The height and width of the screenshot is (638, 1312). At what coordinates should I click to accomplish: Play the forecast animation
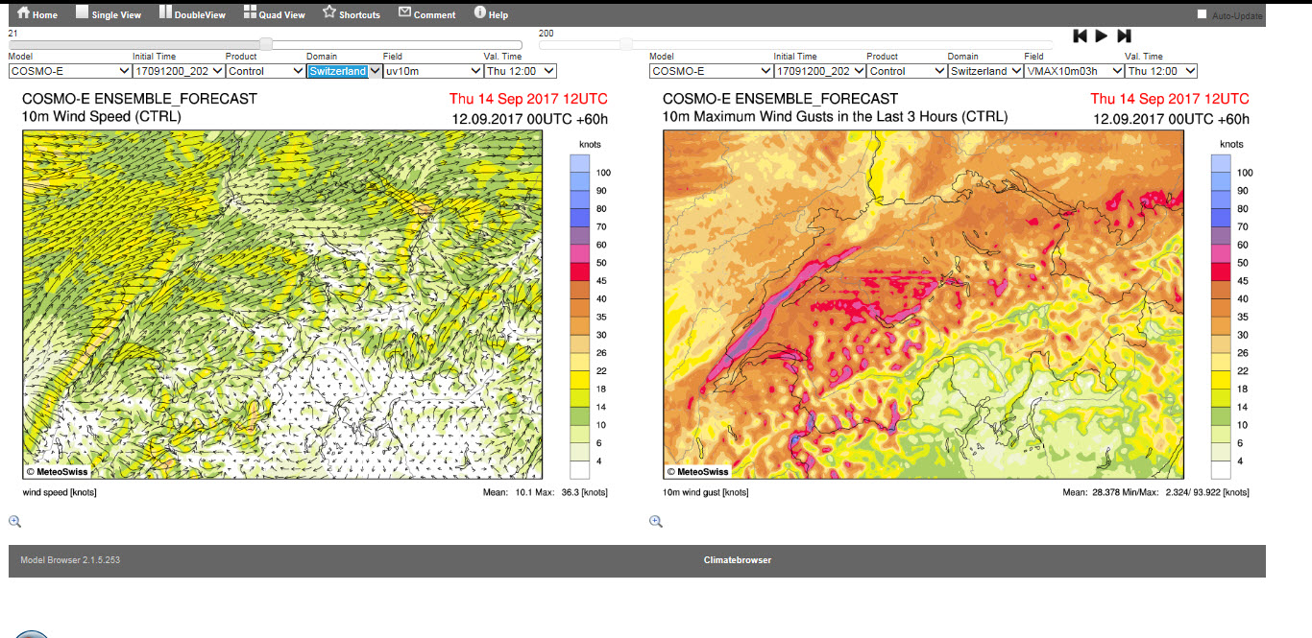(x=1102, y=36)
